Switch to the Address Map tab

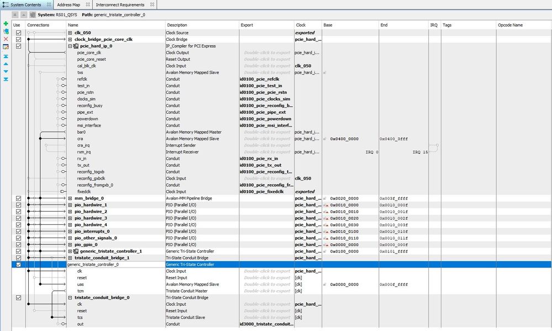click(x=68, y=4)
